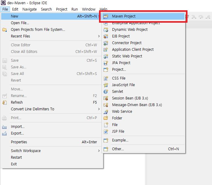Select JSP File entry
Screen dimensions: 212x185
[x=144, y=131]
